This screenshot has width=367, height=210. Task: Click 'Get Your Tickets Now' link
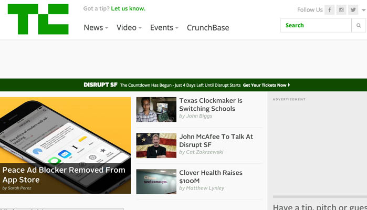[x=266, y=85]
